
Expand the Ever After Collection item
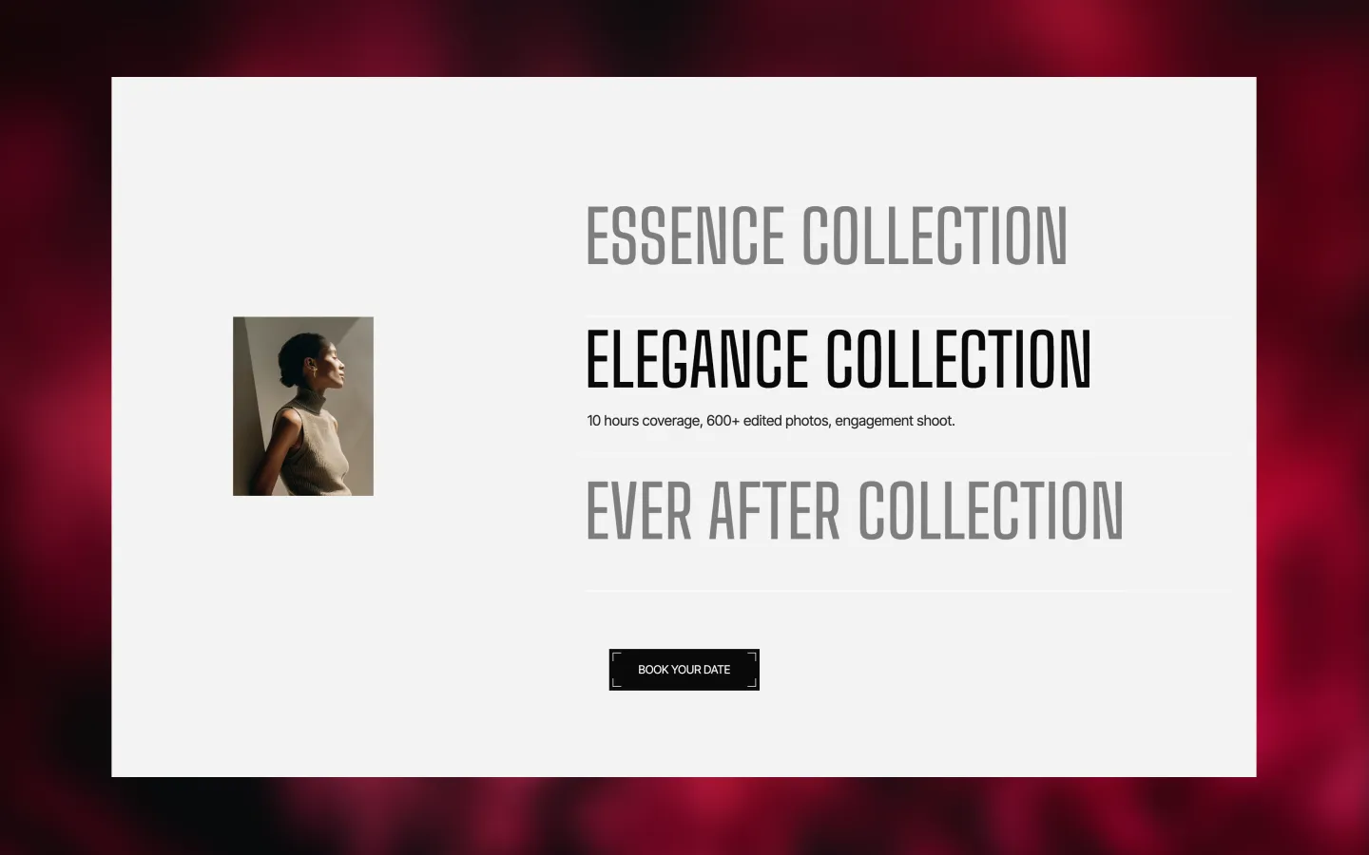(x=855, y=511)
